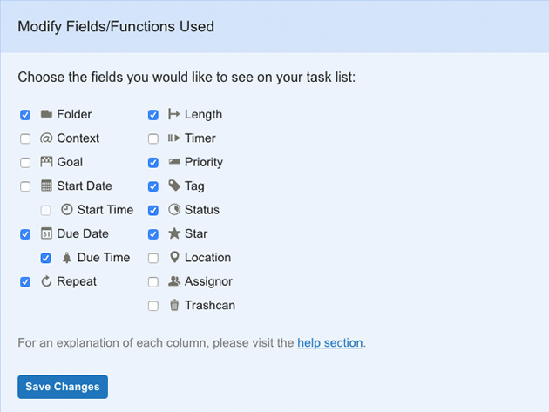Open the help section link
Screen dimensions: 549x412
tap(329, 342)
